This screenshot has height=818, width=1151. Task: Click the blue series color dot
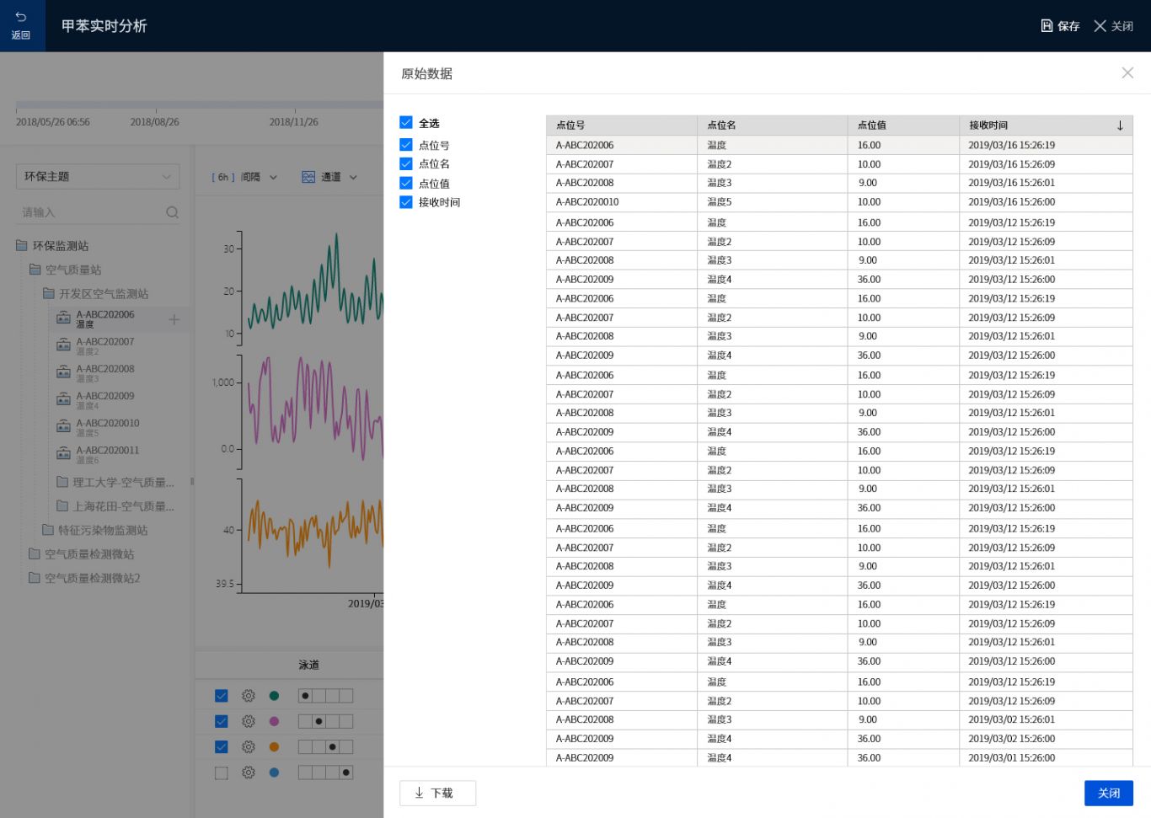[274, 773]
